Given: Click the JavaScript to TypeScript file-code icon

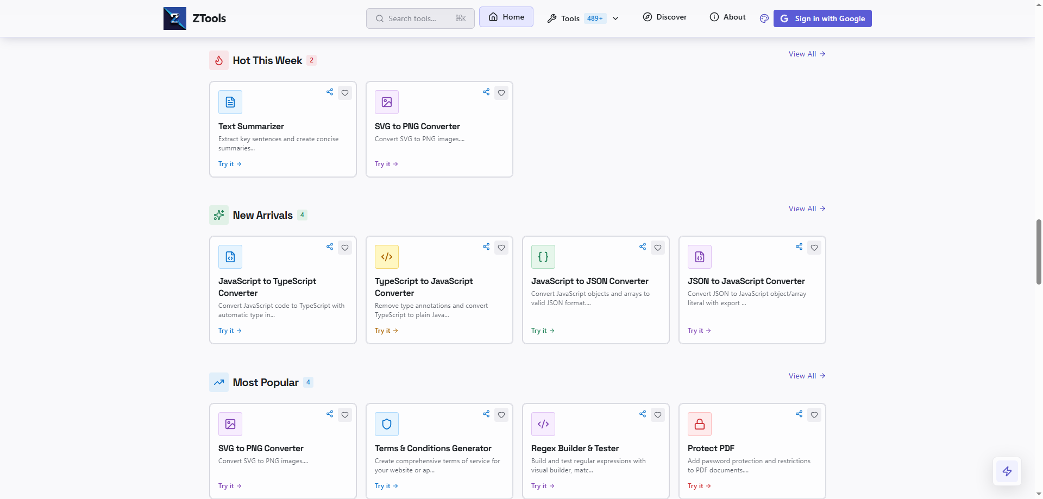Looking at the screenshot, I should click(230, 257).
